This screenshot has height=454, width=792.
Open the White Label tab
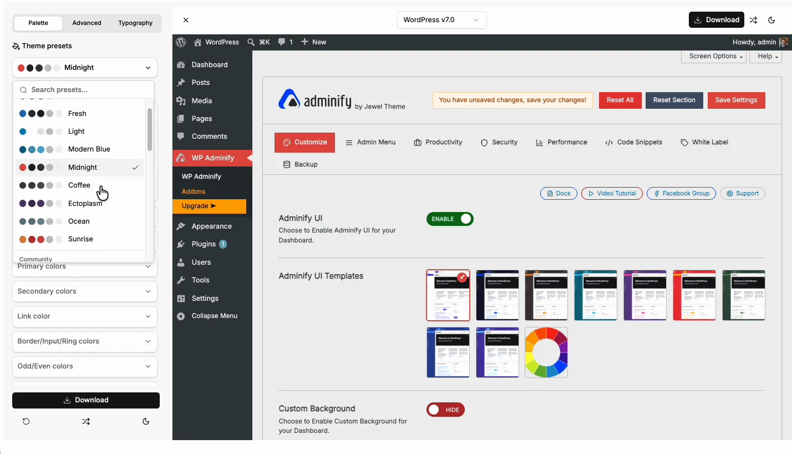704,142
